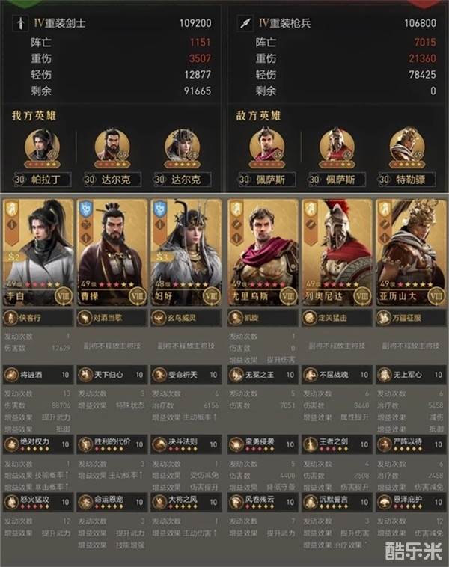Click the 怒火猛攻 skill icon
Screen dimensions: 449x567
[11, 502]
